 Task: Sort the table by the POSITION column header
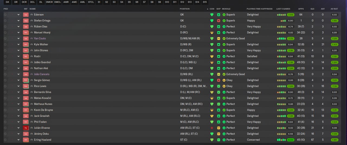(185, 9)
